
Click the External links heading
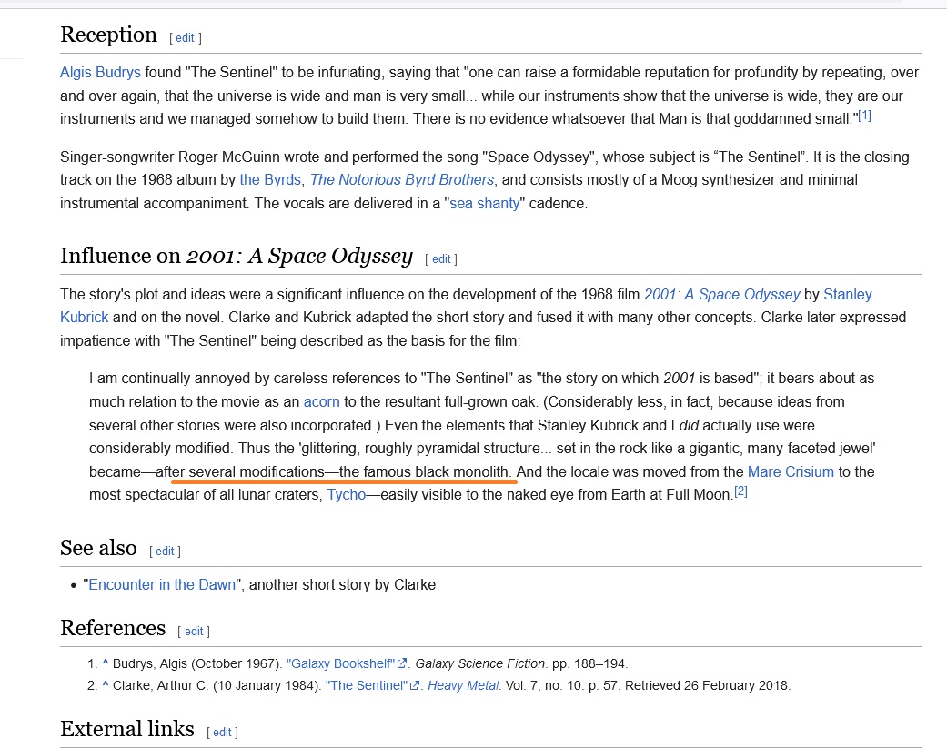coord(127,729)
